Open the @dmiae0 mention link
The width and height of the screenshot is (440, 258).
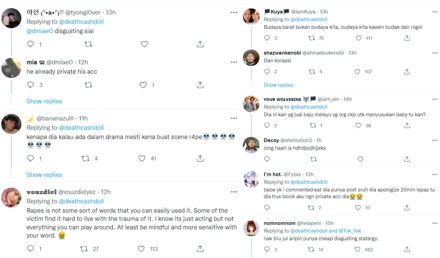click(x=40, y=31)
